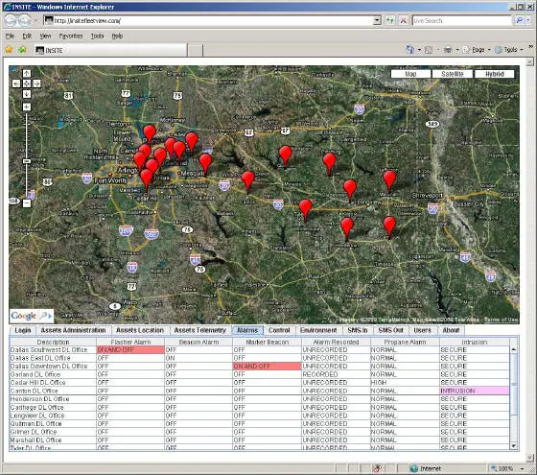Click the INTRUSION cell for Canton DL Office
This screenshot has height=475, width=537.
click(x=474, y=391)
